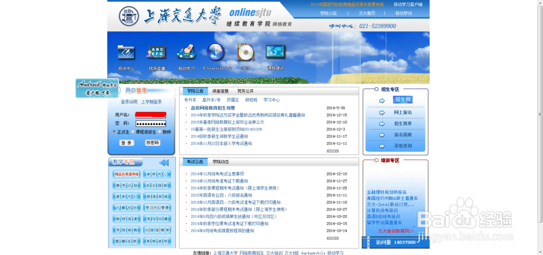
Task: Open 精品共享课申报 in 教学专区
Action: (127, 174)
